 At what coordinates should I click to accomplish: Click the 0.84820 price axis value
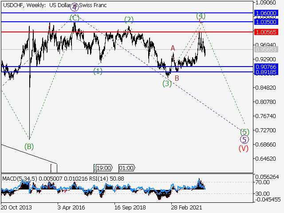[x=265, y=88]
